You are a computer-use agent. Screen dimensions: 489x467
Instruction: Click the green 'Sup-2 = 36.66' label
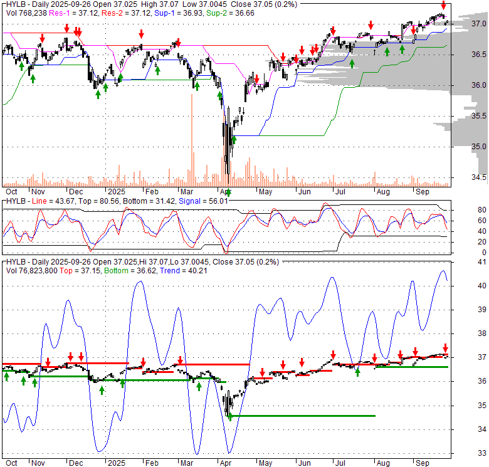point(230,13)
